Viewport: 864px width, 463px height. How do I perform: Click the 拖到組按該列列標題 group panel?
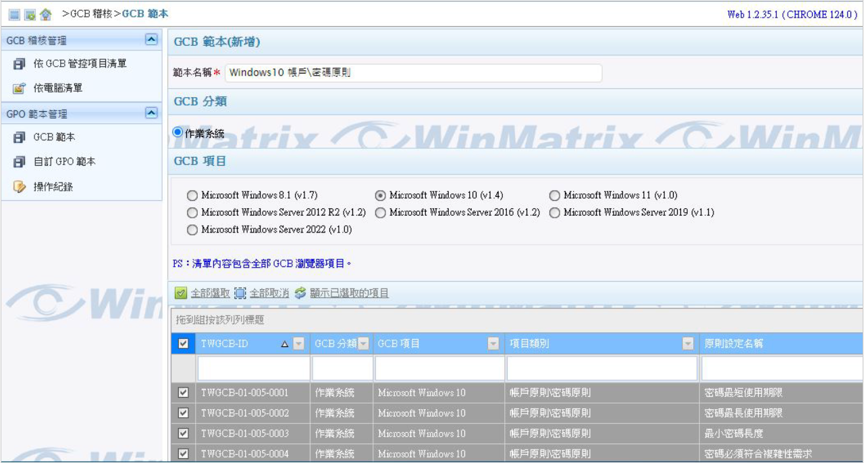[516, 320]
